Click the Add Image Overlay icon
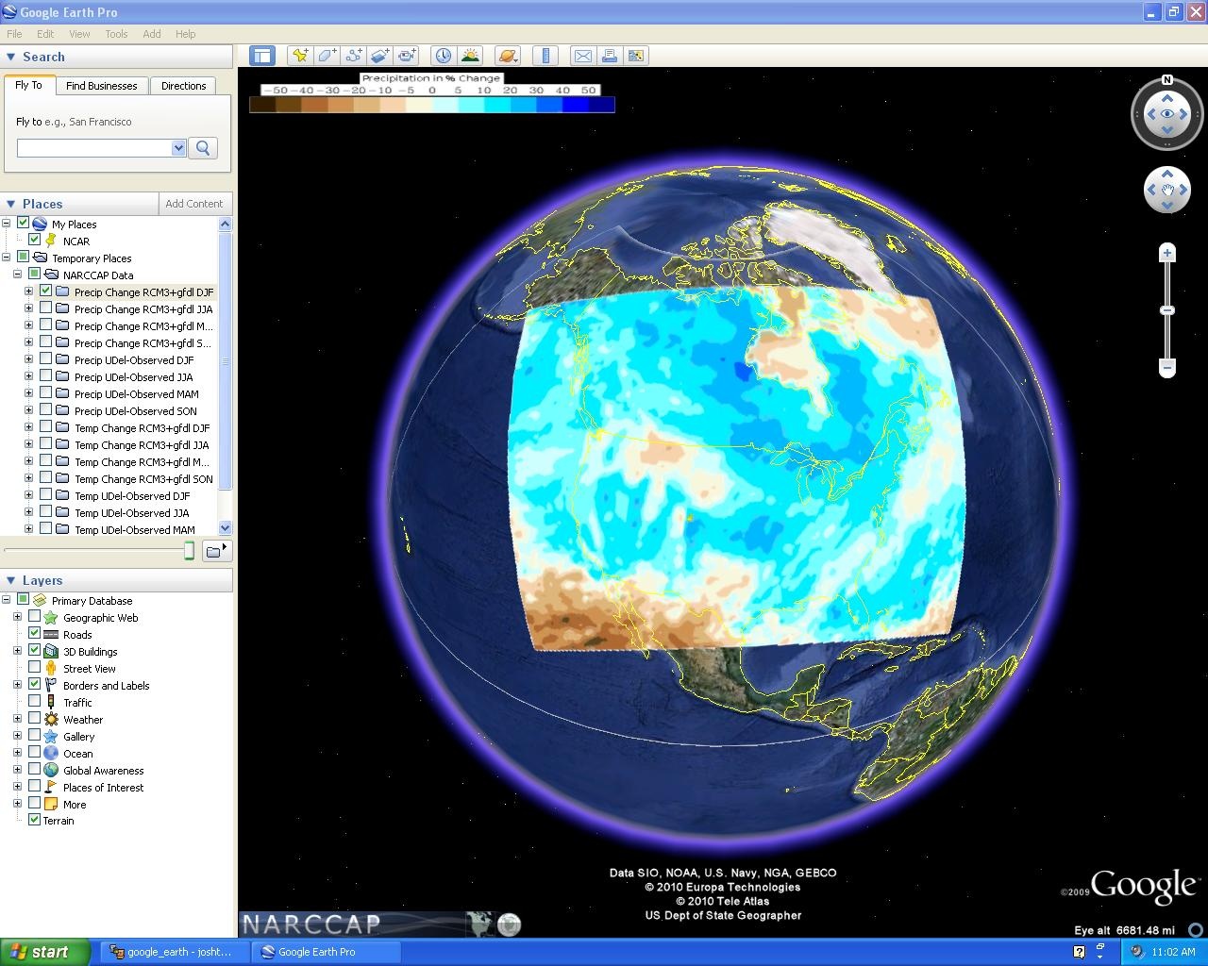The width and height of the screenshot is (1208, 966). [379, 56]
